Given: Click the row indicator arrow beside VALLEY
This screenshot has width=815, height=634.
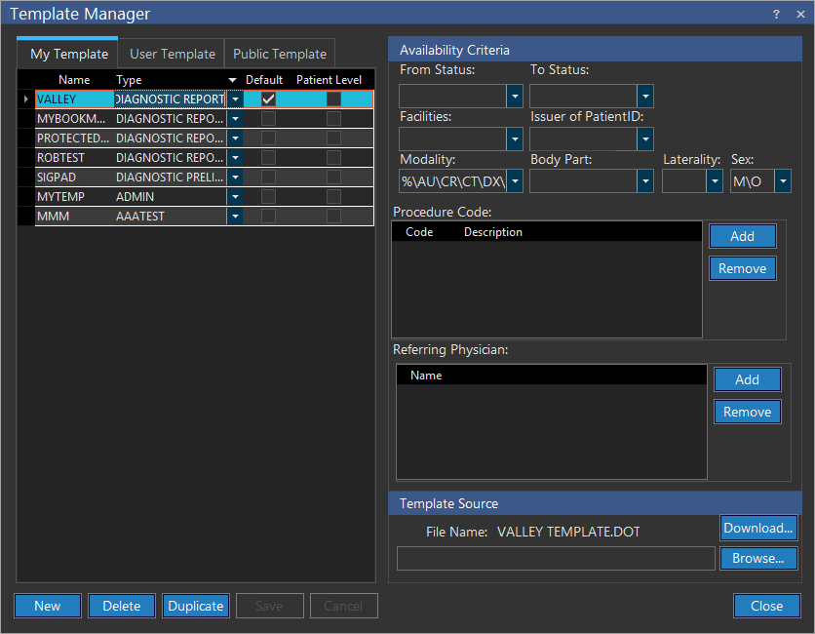Looking at the screenshot, I should click(x=25, y=99).
